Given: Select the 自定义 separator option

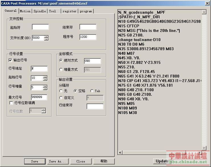Looking at the screenshot, I should point(61,98).
